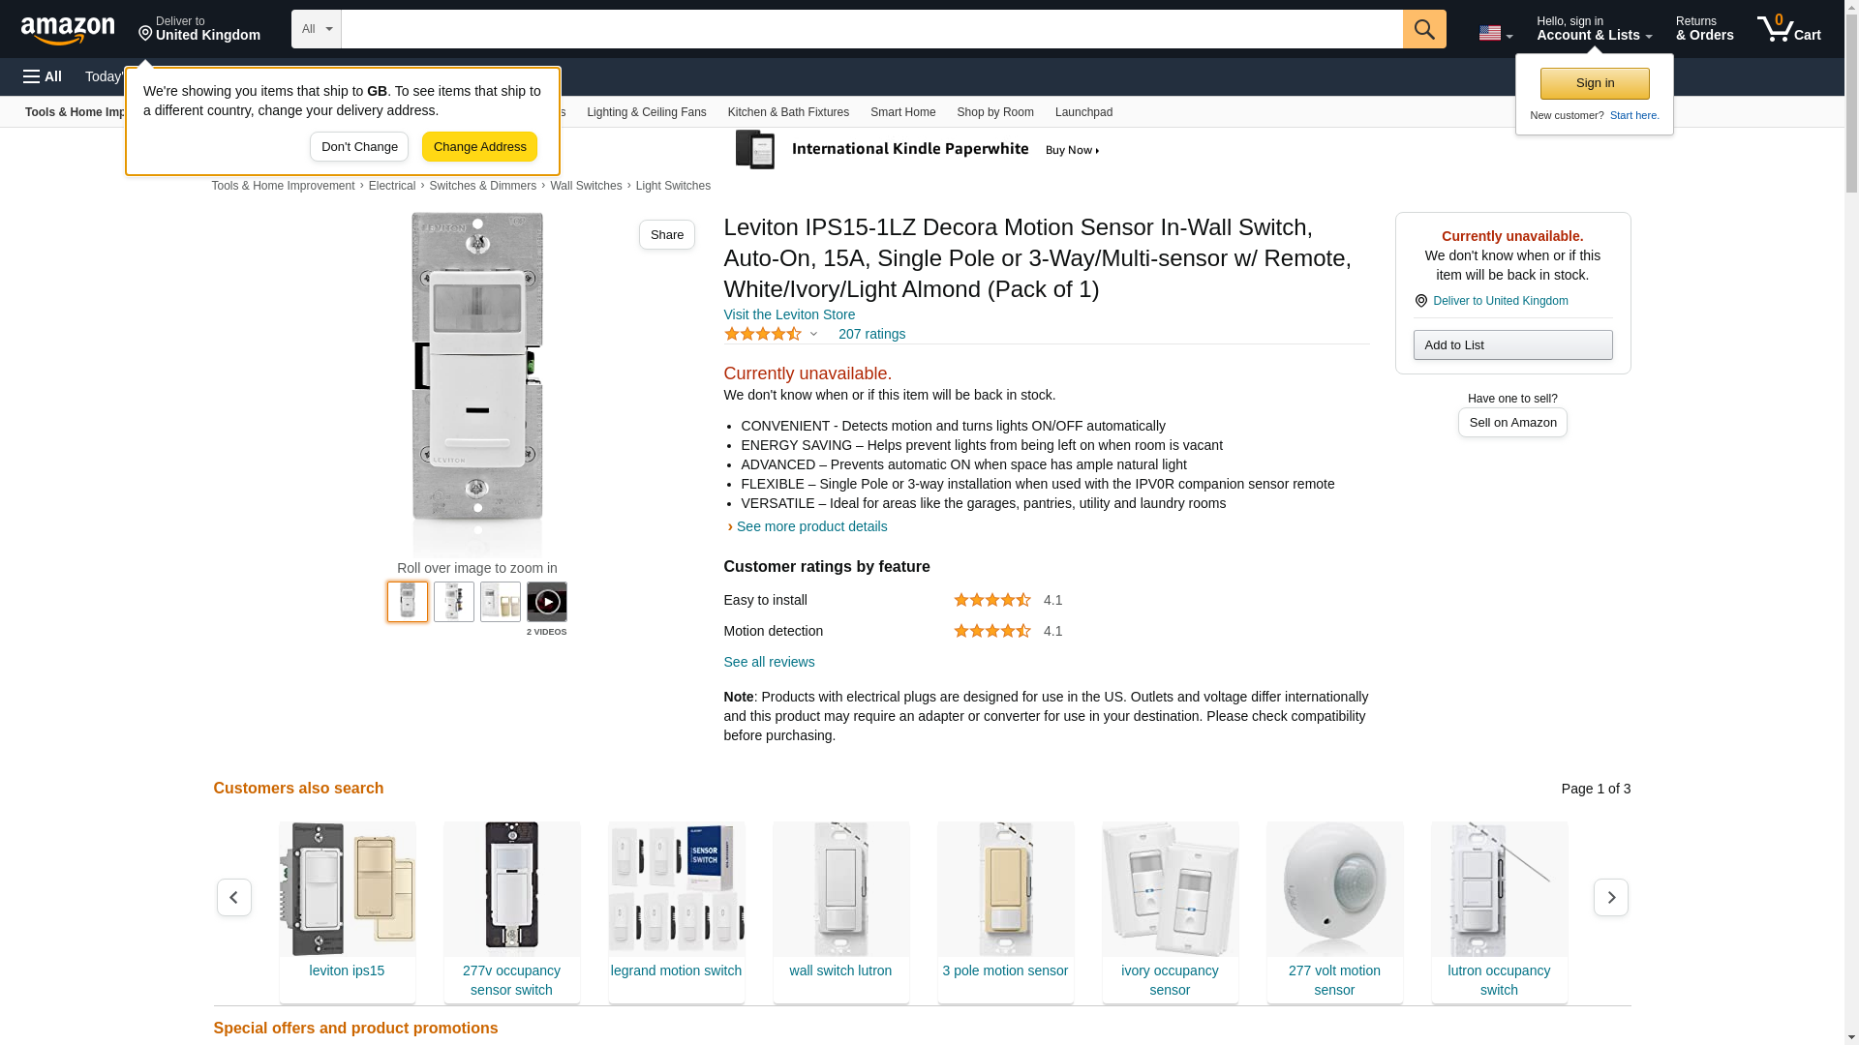Open the shopping cart

(x=1788, y=29)
